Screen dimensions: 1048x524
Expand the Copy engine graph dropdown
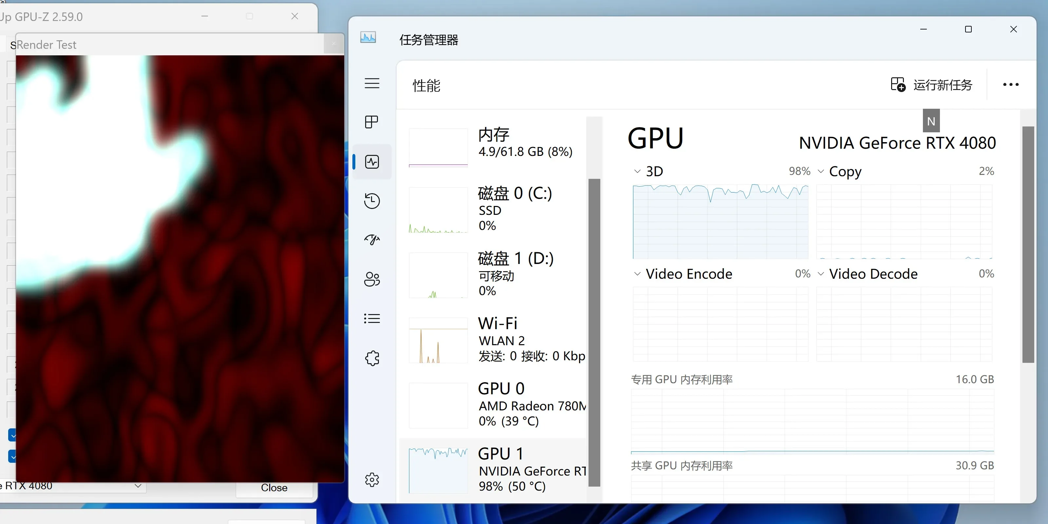point(821,171)
